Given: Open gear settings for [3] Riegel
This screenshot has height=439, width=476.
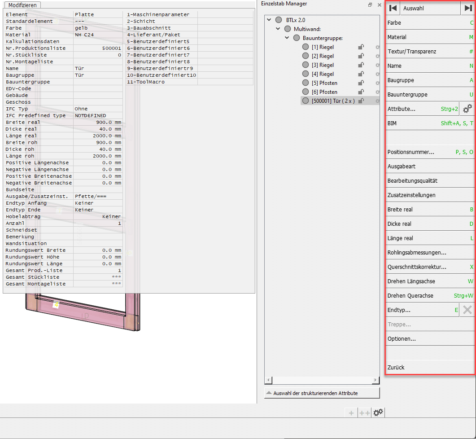Looking at the screenshot, I should click(377, 65).
